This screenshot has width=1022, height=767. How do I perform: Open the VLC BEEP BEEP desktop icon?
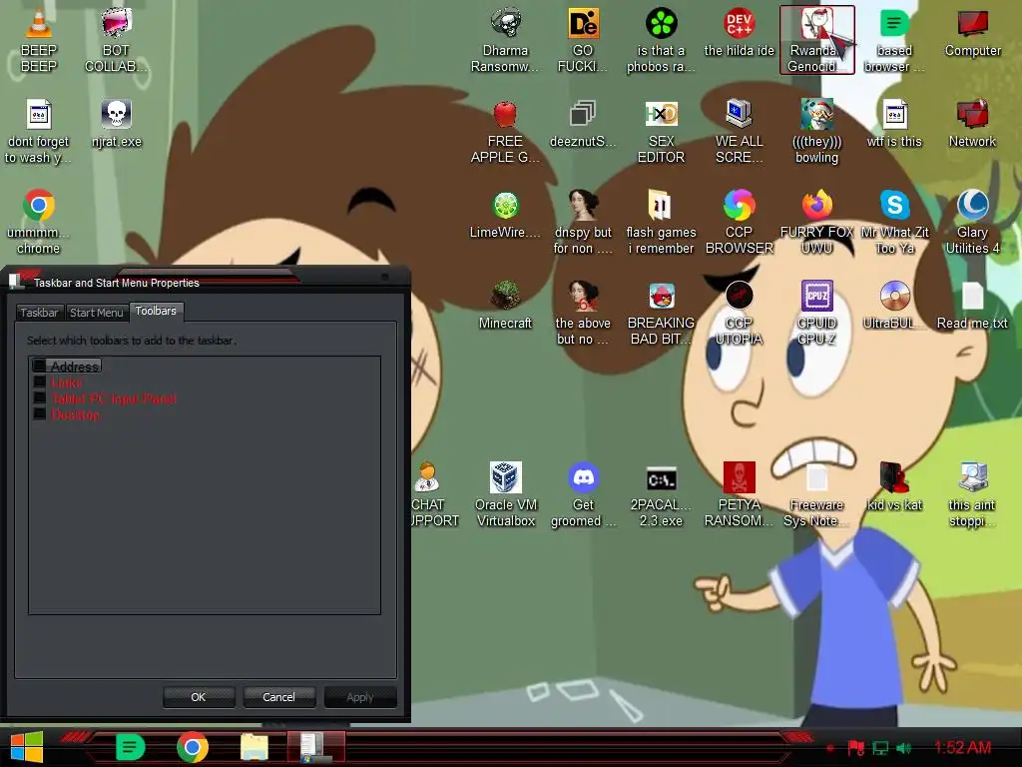coord(39,40)
